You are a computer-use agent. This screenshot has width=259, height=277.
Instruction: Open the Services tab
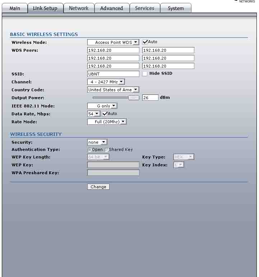[x=145, y=8]
